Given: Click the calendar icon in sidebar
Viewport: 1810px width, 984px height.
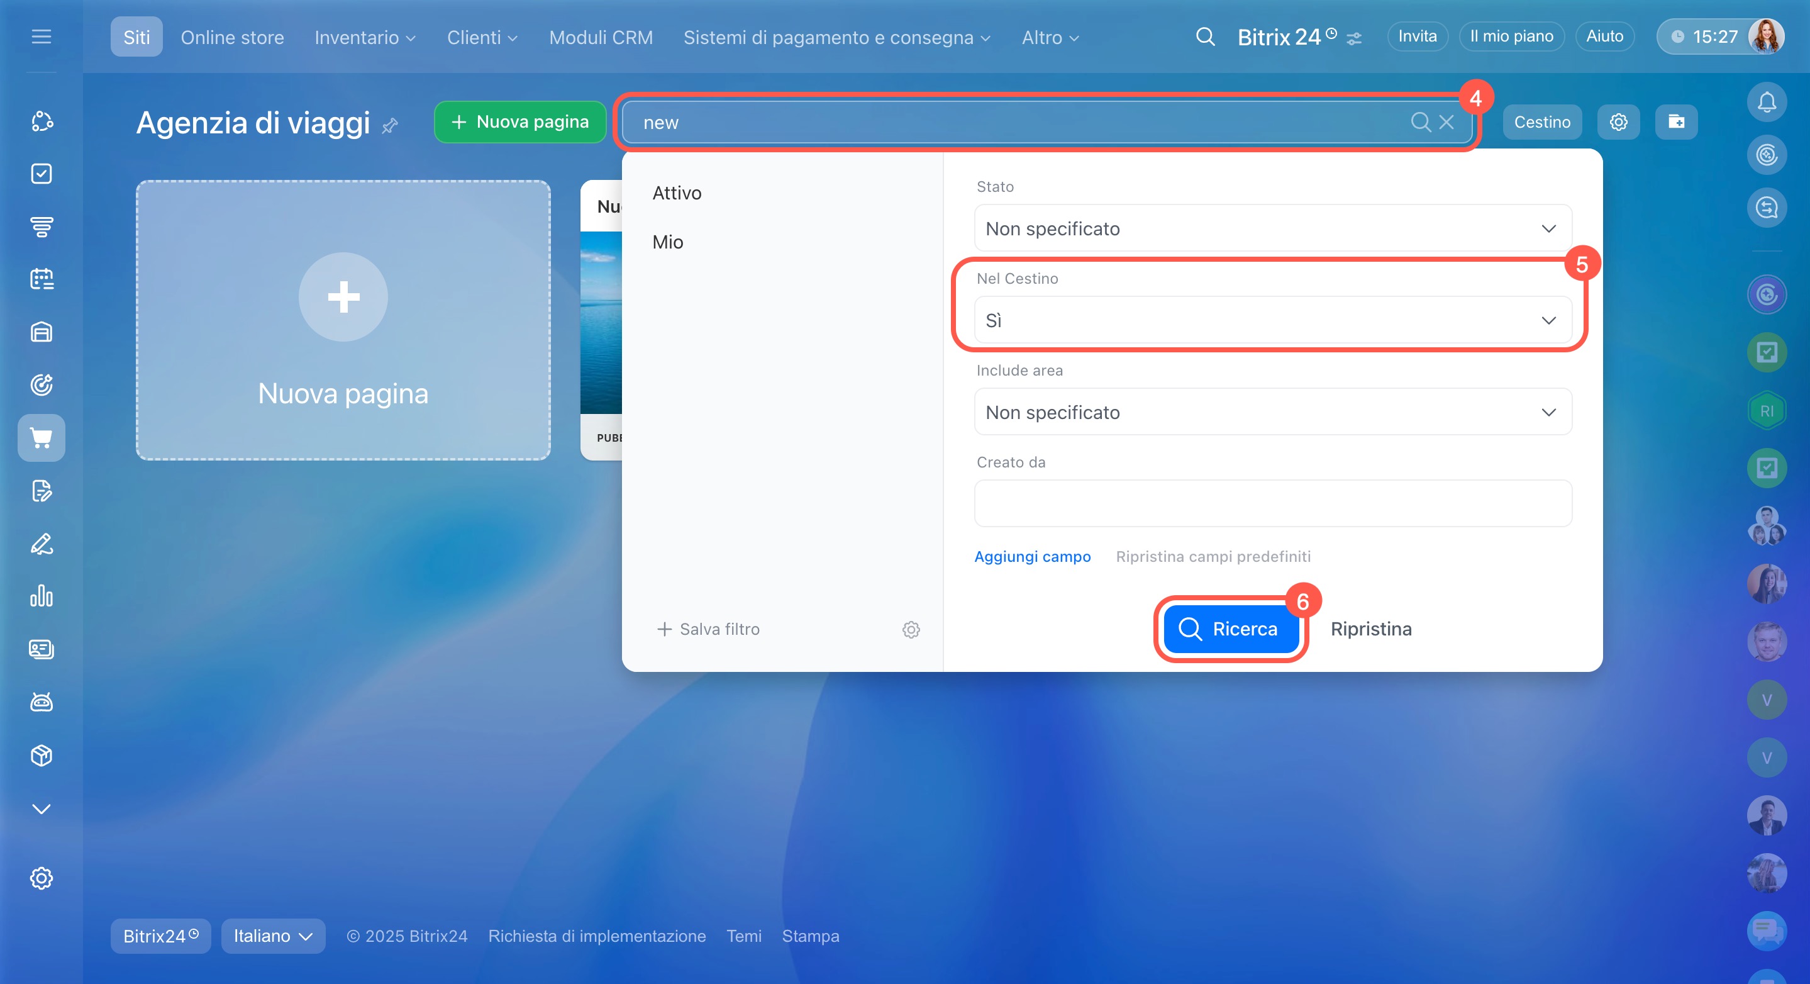Looking at the screenshot, I should click(x=42, y=279).
